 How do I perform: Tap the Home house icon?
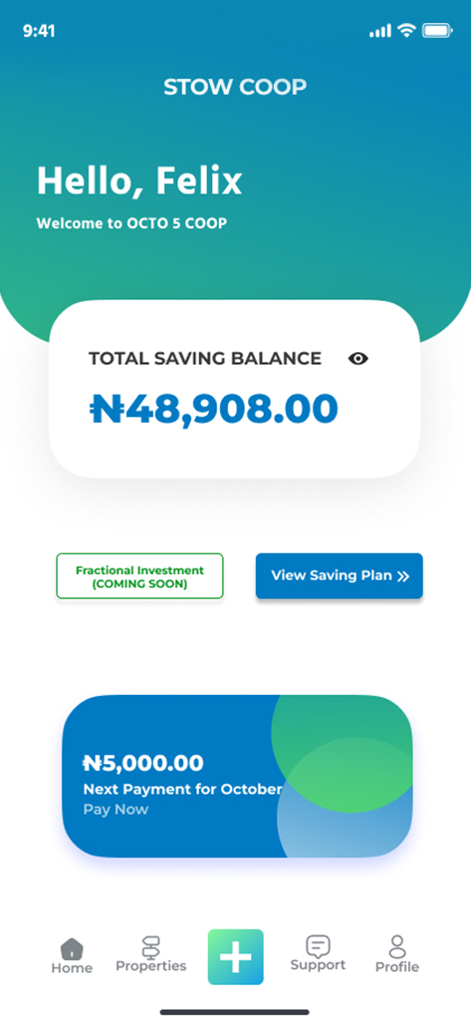(x=72, y=948)
